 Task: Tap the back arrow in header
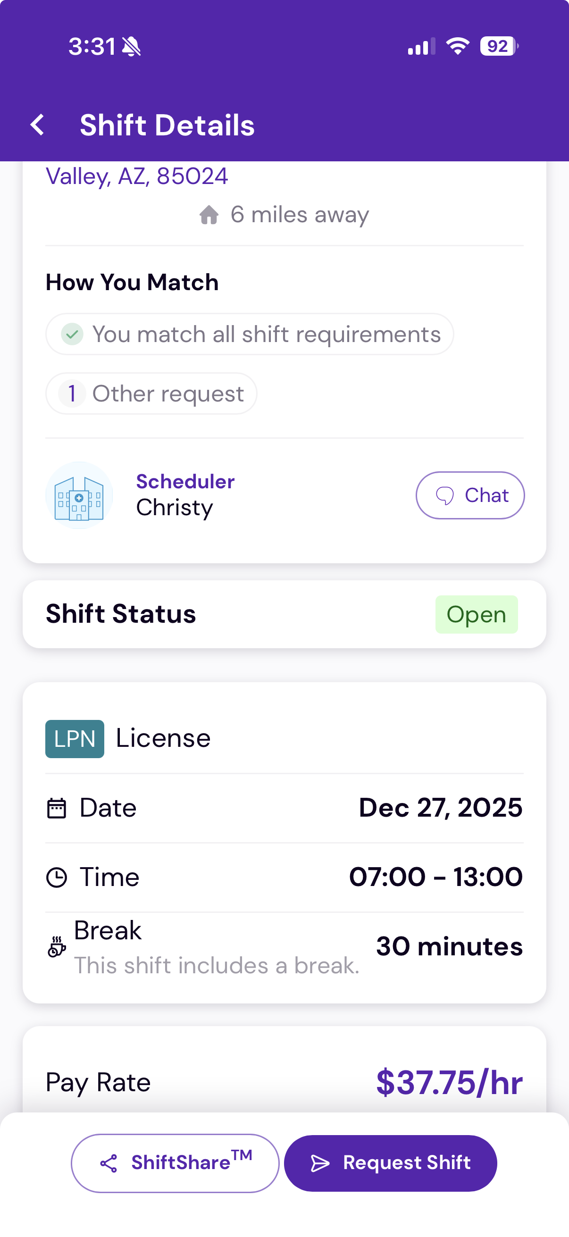coord(37,125)
